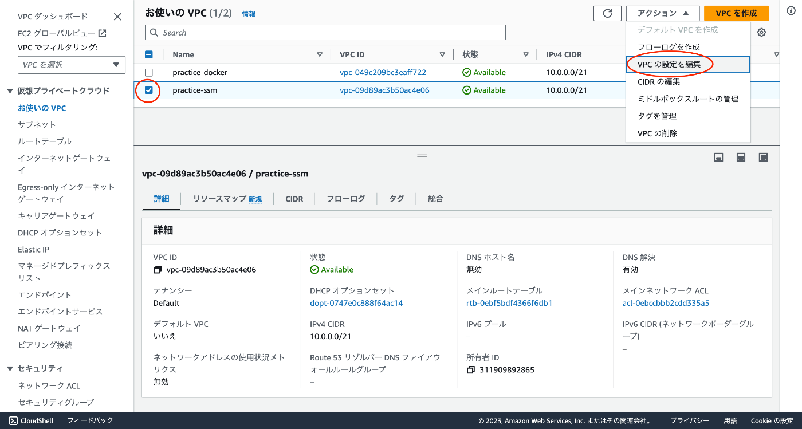The height and width of the screenshot is (429, 802).
Task: Go to ルートテーブル in sidebar
Action: pyautogui.click(x=45, y=141)
